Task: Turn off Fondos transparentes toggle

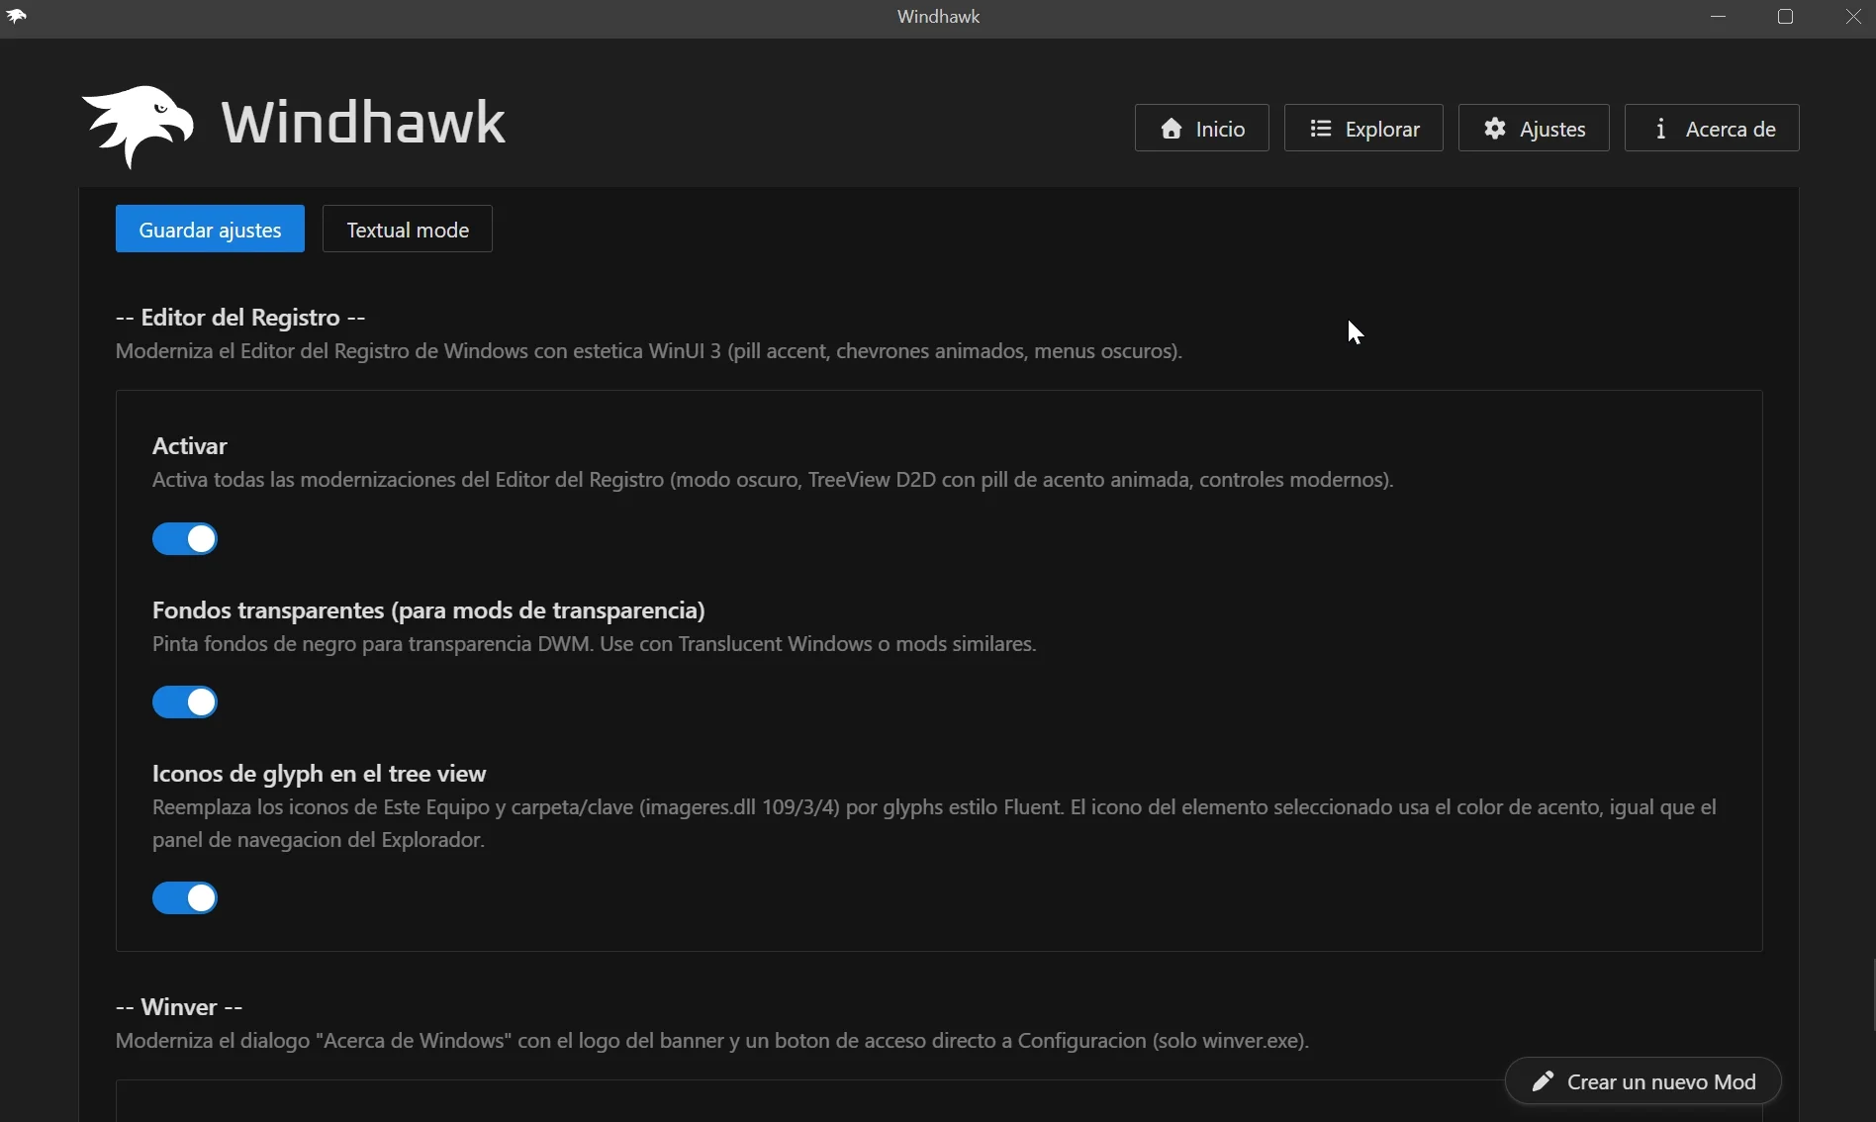Action: click(x=185, y=702)
